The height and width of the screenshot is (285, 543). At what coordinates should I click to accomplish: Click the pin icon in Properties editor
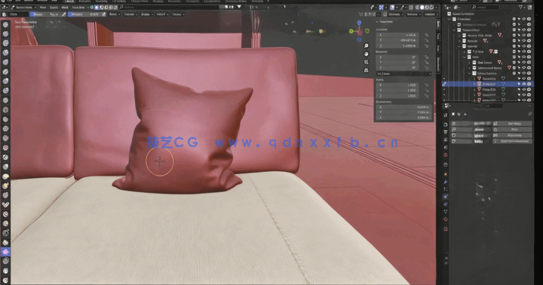530,114
